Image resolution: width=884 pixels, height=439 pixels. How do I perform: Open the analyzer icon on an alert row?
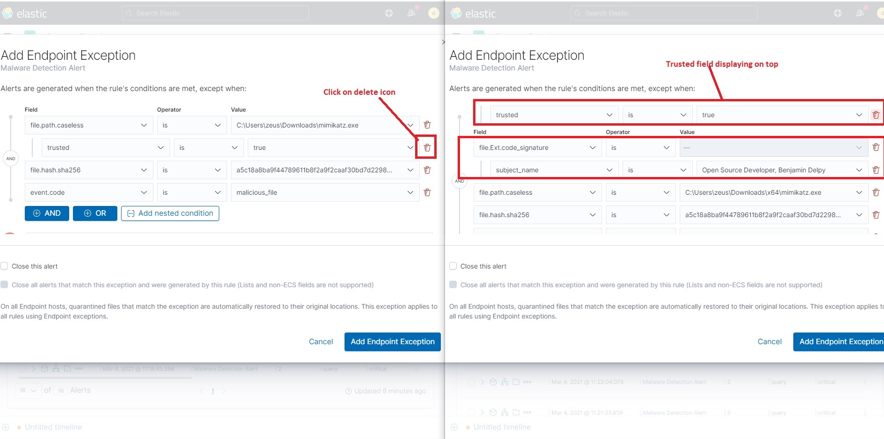[56, 368]
